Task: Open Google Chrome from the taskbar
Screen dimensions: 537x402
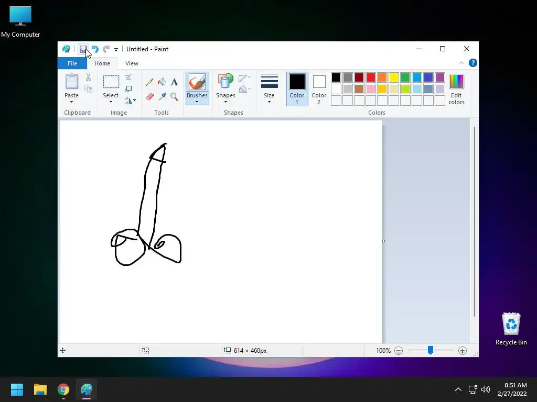Action: [63, 389]
